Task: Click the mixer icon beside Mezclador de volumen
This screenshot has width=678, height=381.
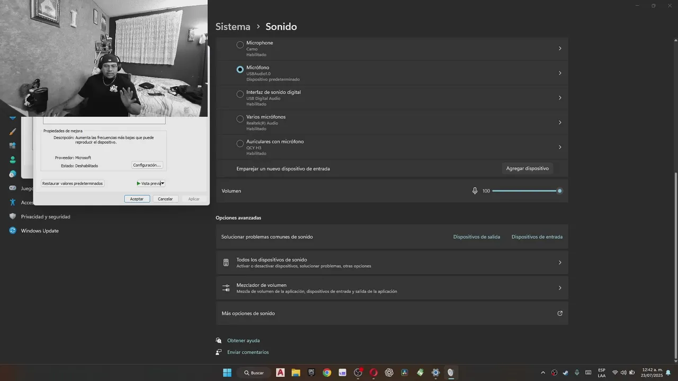Action: (226, 288)
